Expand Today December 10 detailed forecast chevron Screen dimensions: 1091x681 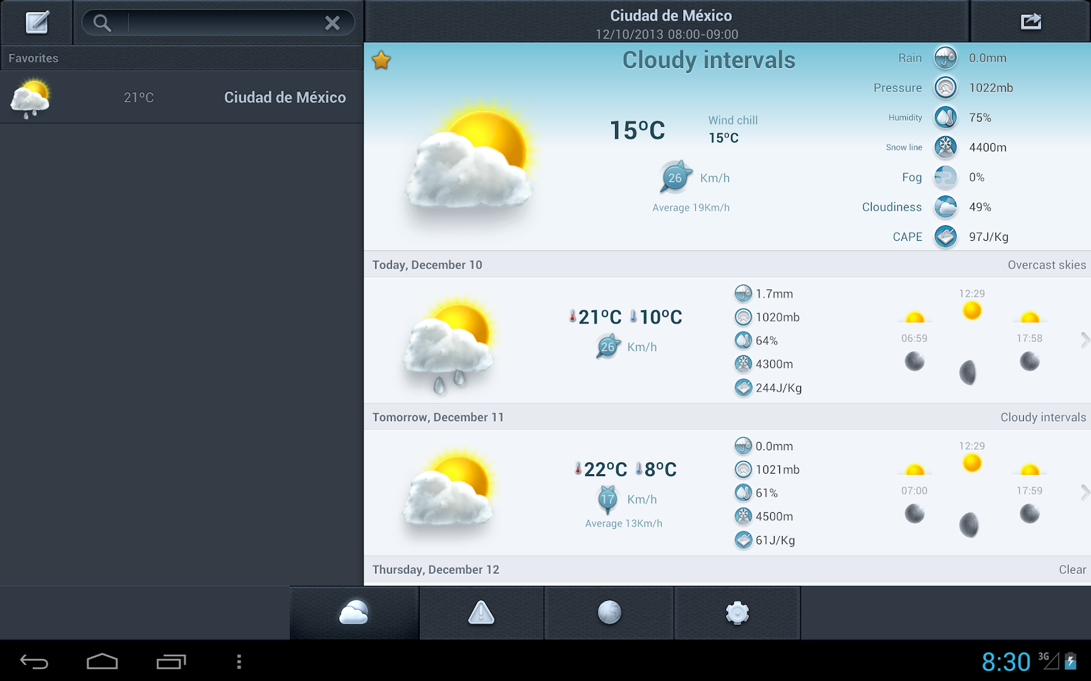(1085, 340)
